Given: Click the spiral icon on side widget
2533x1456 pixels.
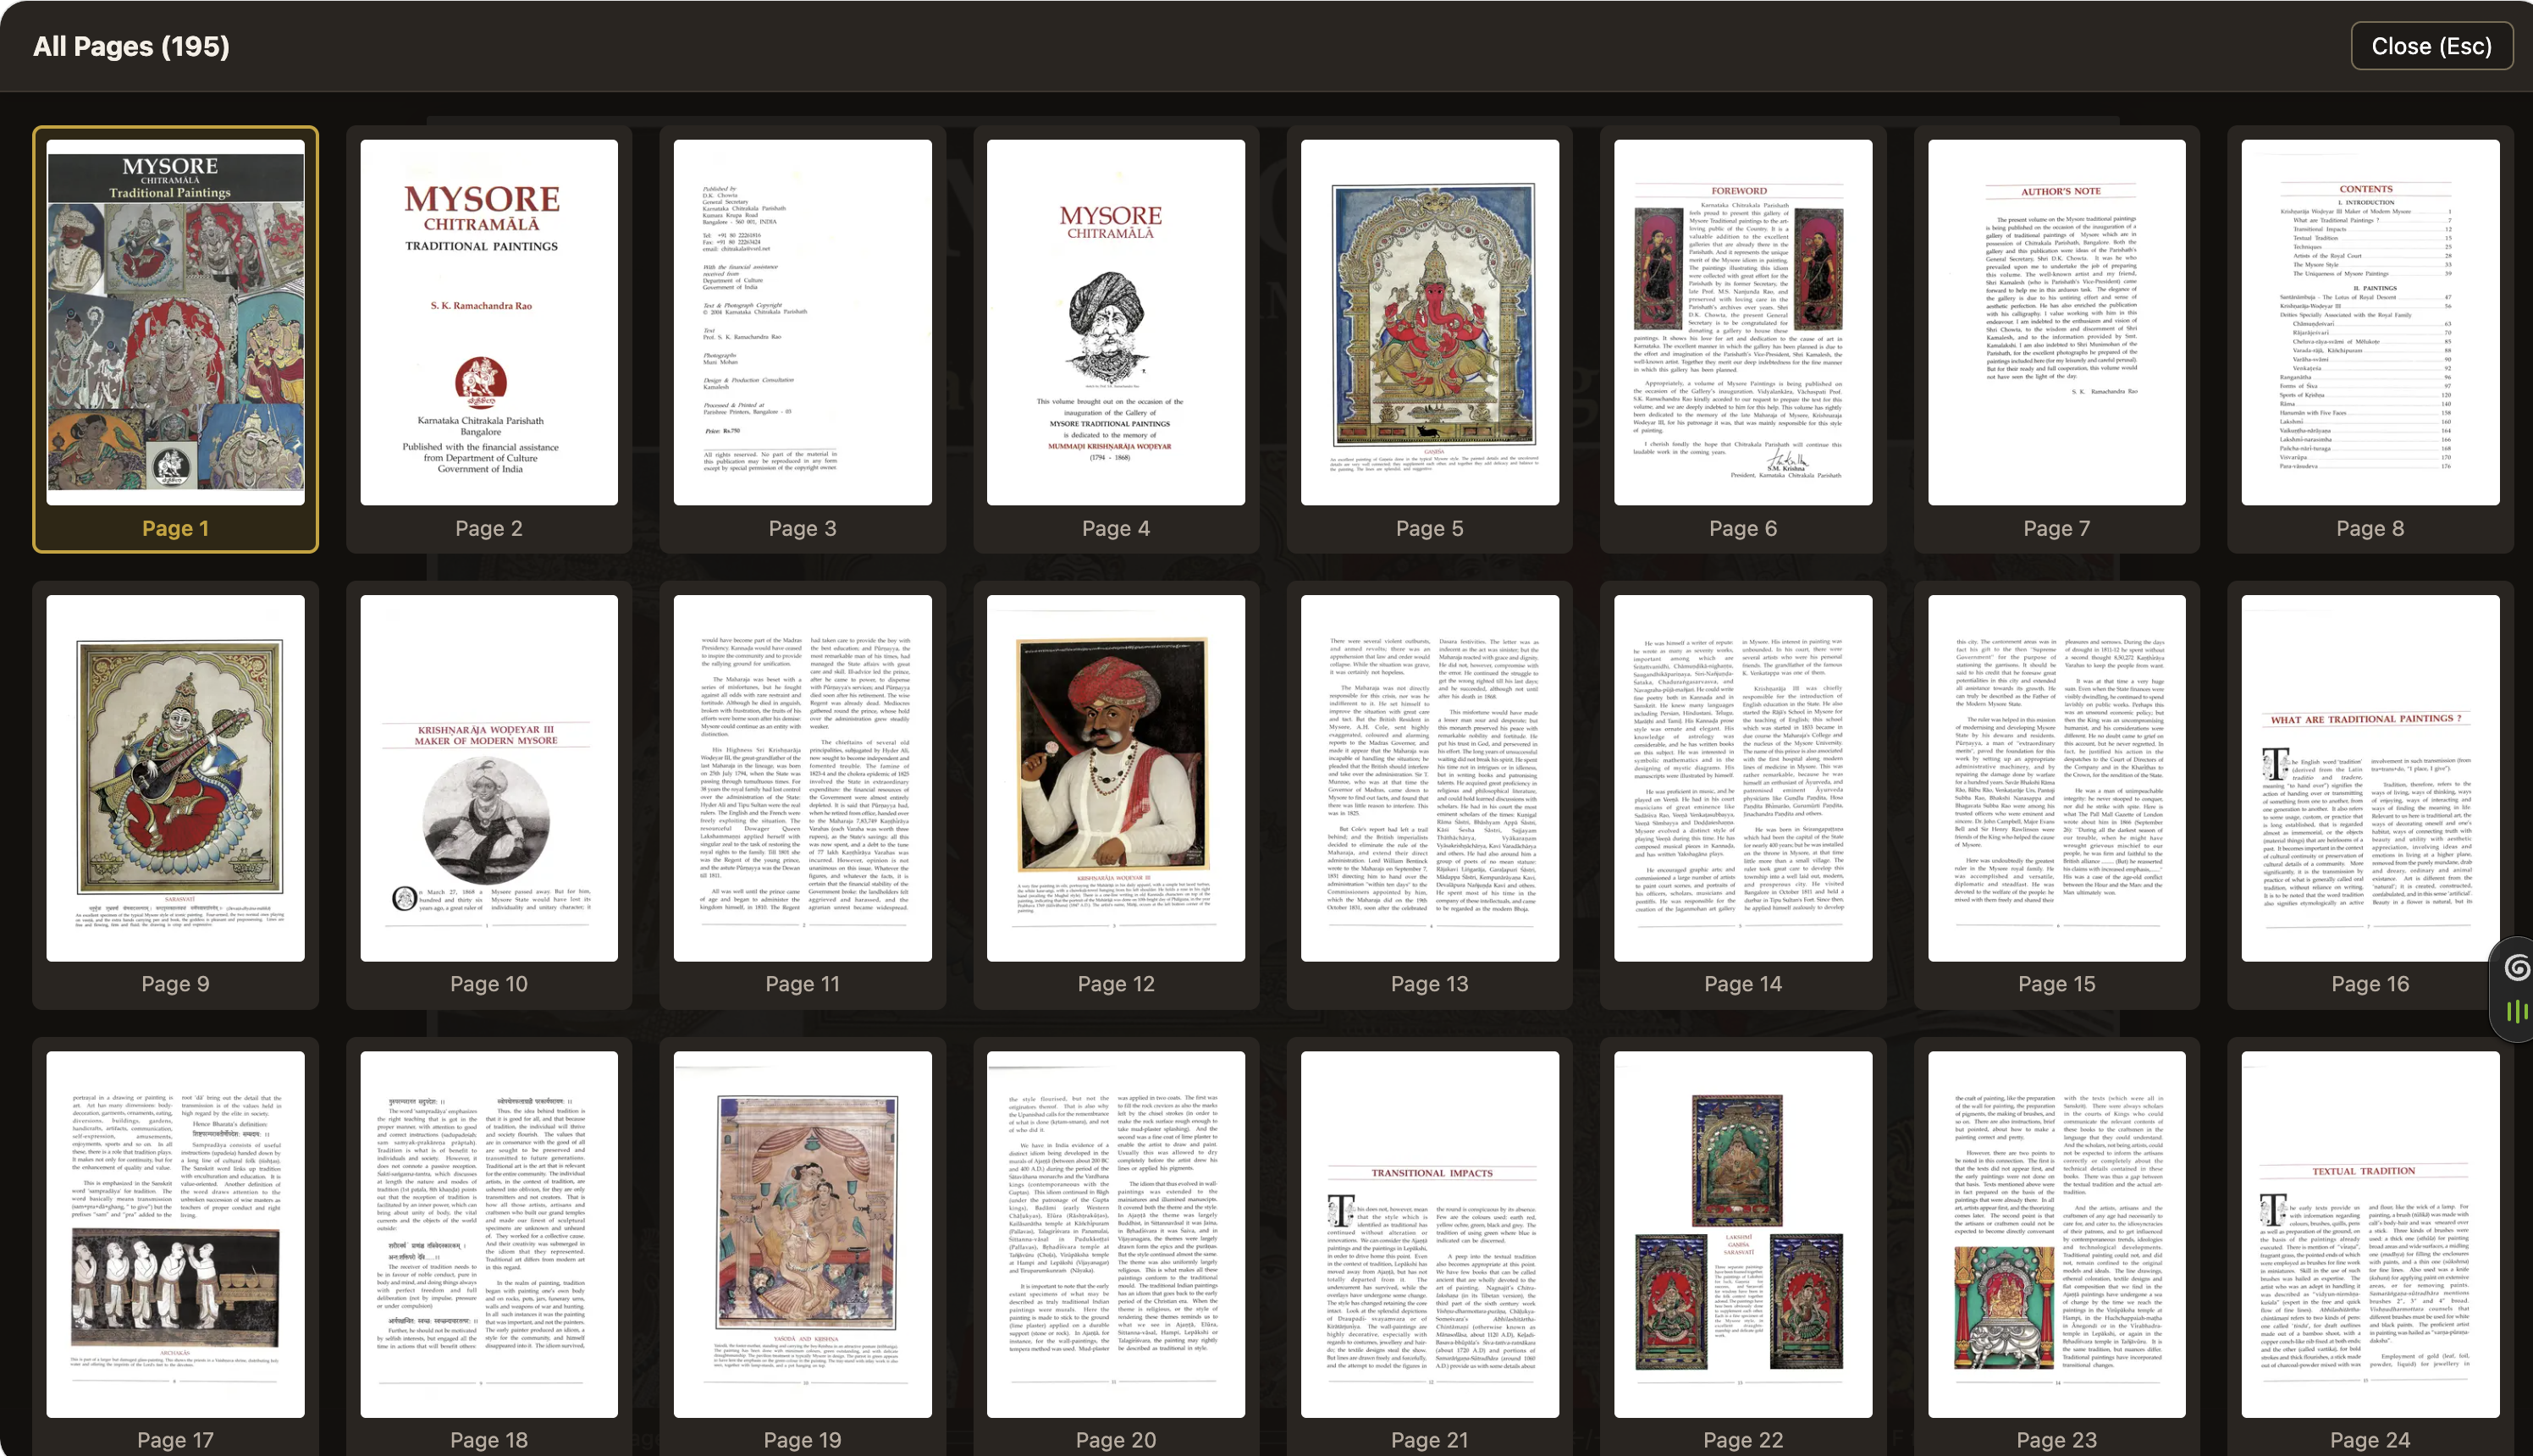Looking at the screenshot, I should pyautogui.click(x=2517, y=967).
